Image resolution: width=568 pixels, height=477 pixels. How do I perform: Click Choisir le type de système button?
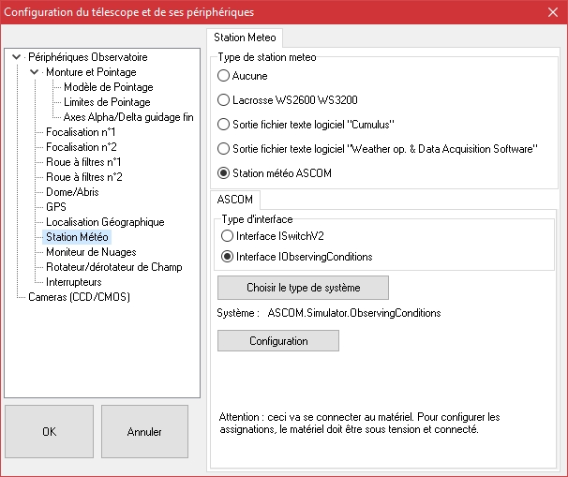[x=303, y=287]
